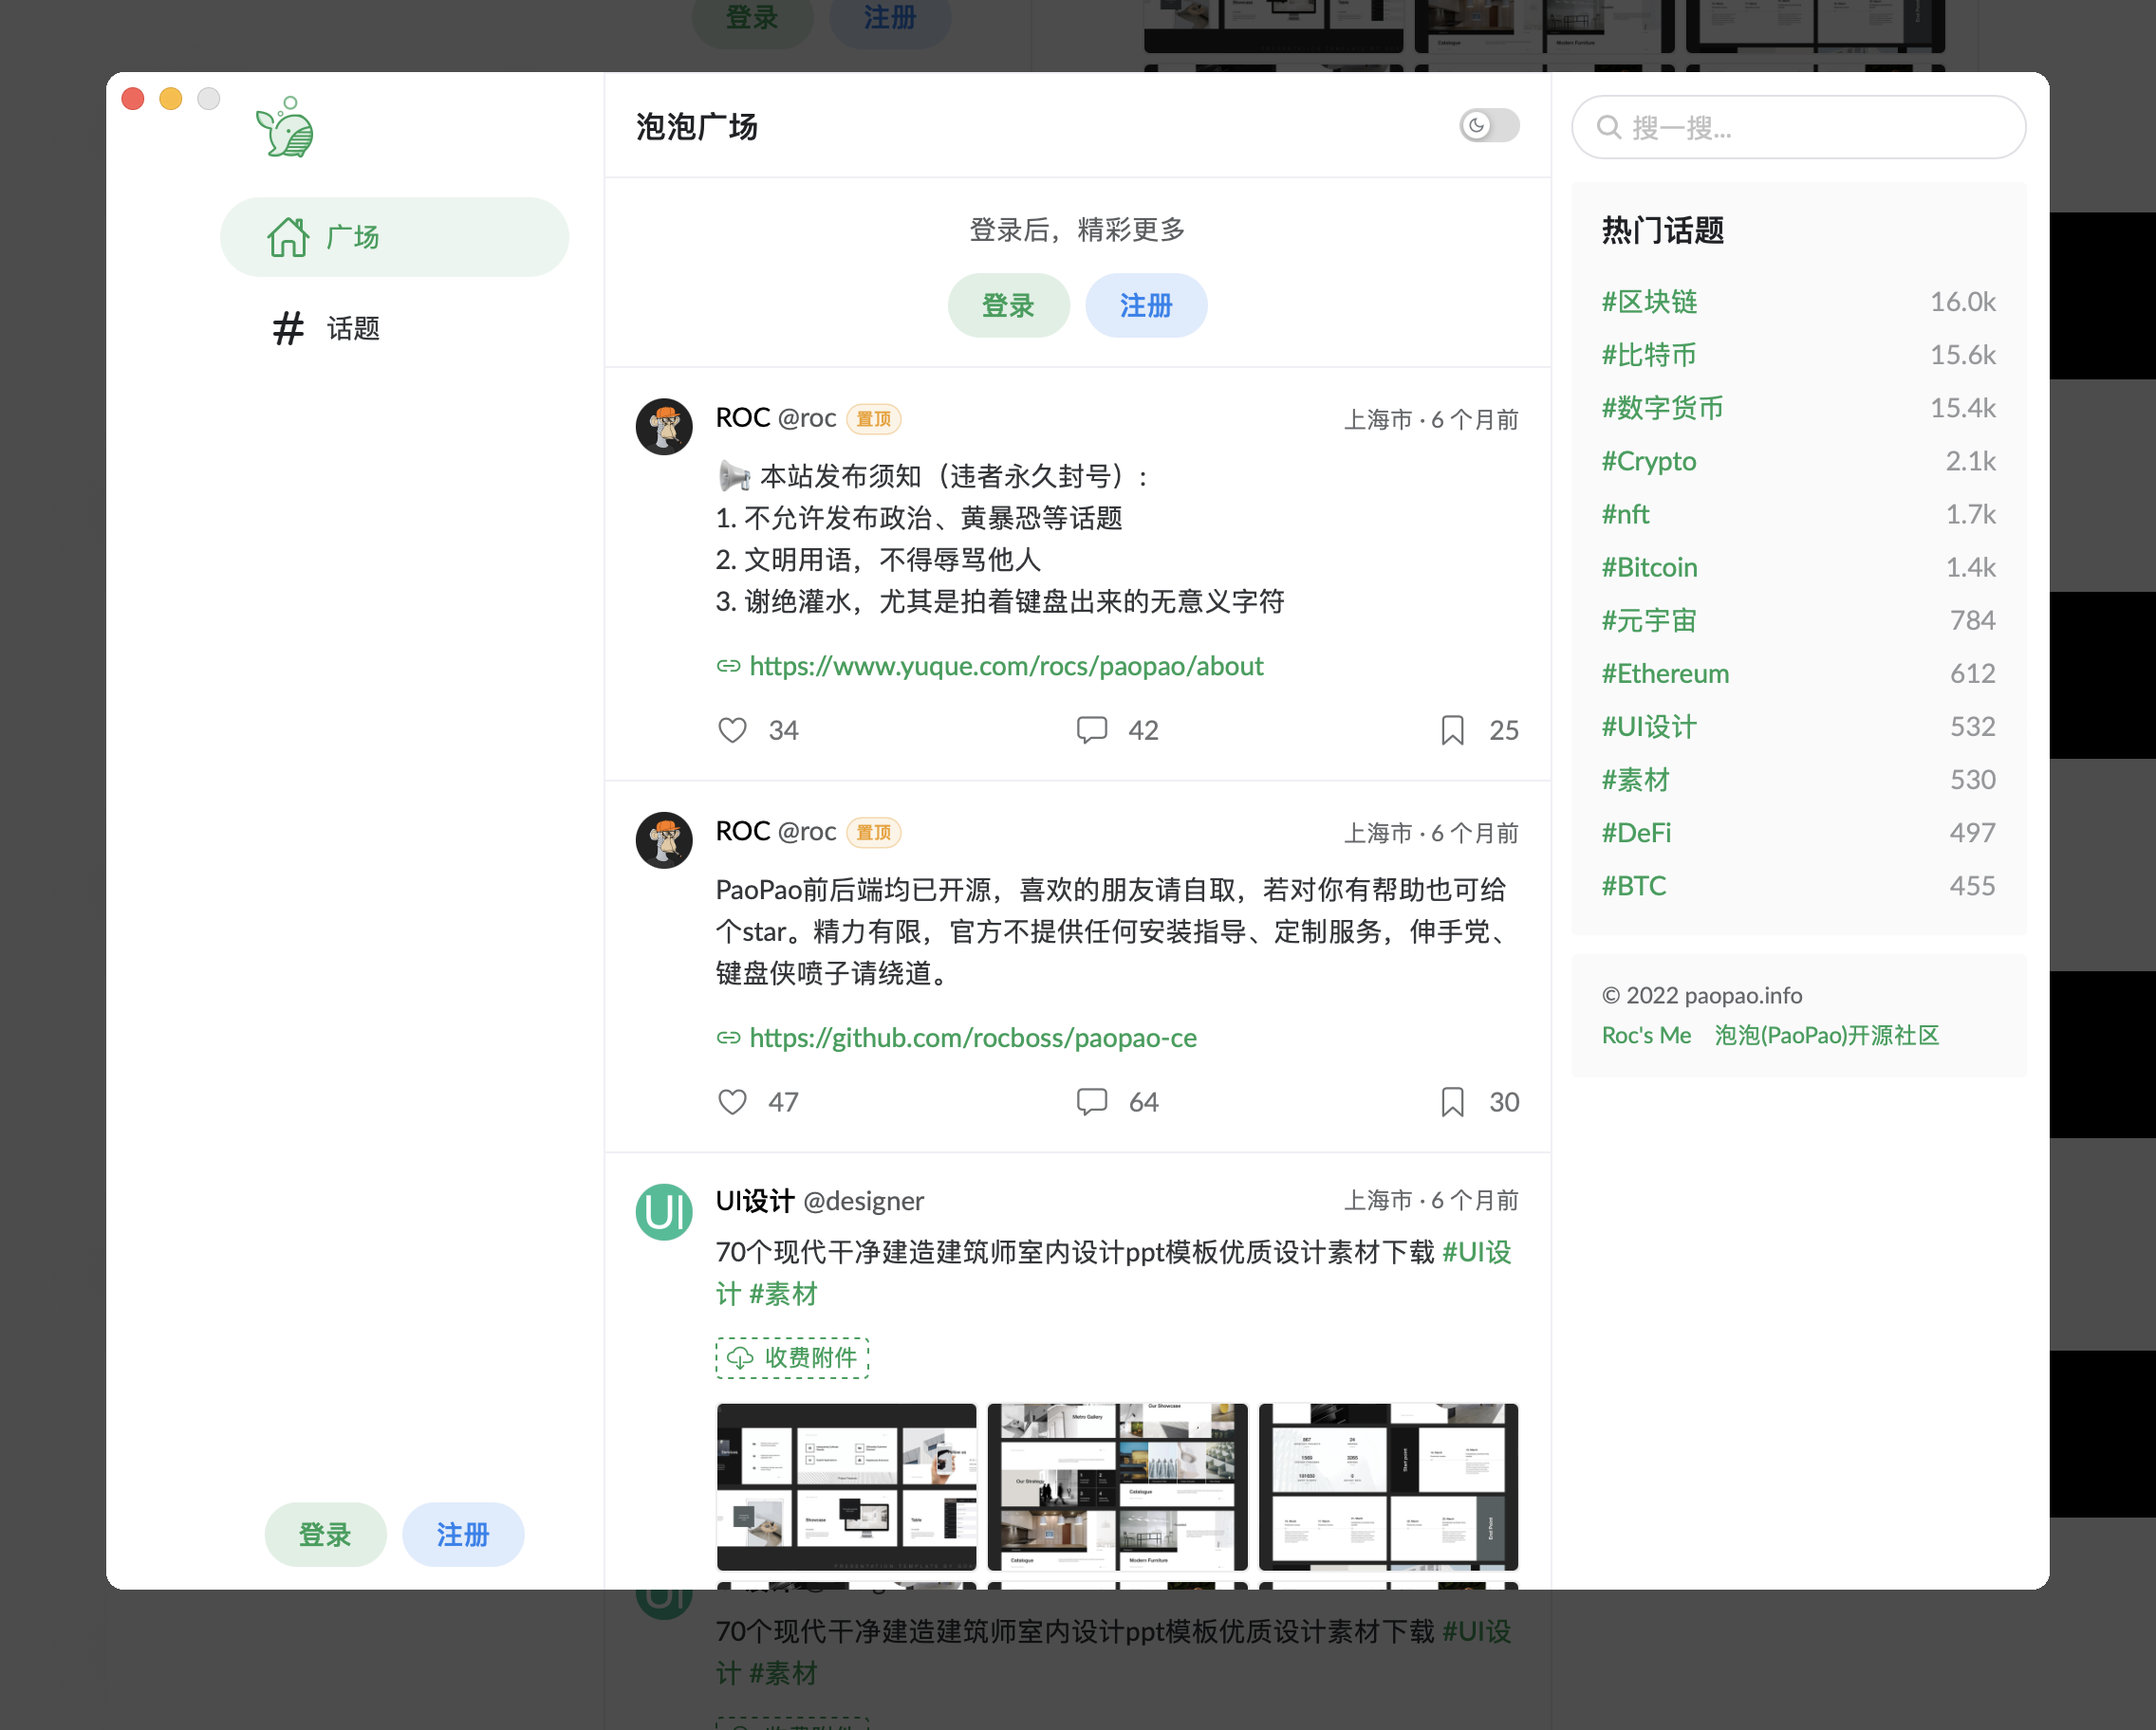Open comments on the post with 42 replies
Screen dimensions: 2156x1730
pyautogui.click(x=1091, y=730)
